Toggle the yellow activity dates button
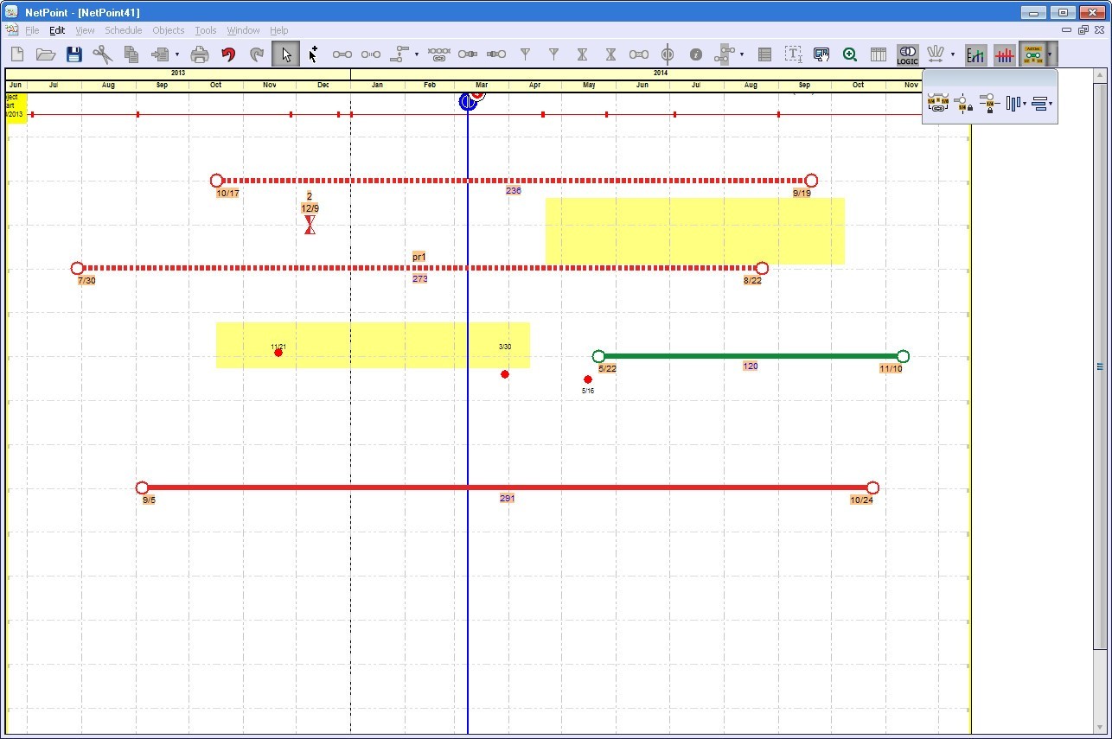The height and width of the screenshot is (739, 1112). [1032, 54]
